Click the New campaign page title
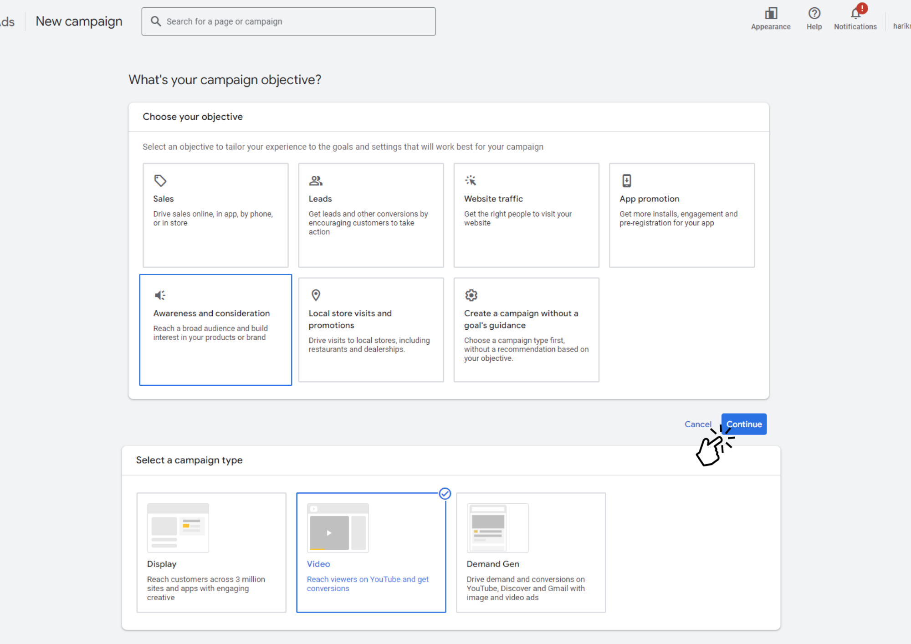 (x=79, y=21)
